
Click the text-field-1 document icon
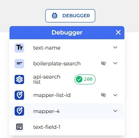[19, 127]
